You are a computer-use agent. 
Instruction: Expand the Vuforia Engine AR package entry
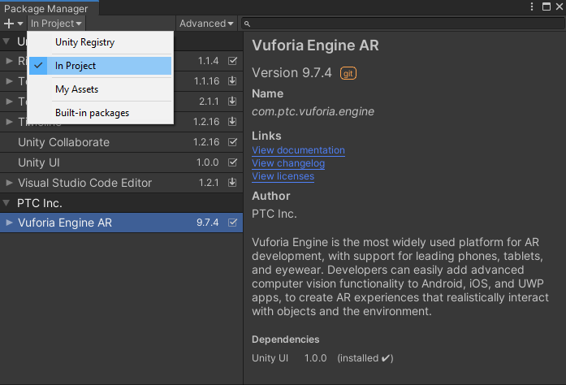coord(9,223)
